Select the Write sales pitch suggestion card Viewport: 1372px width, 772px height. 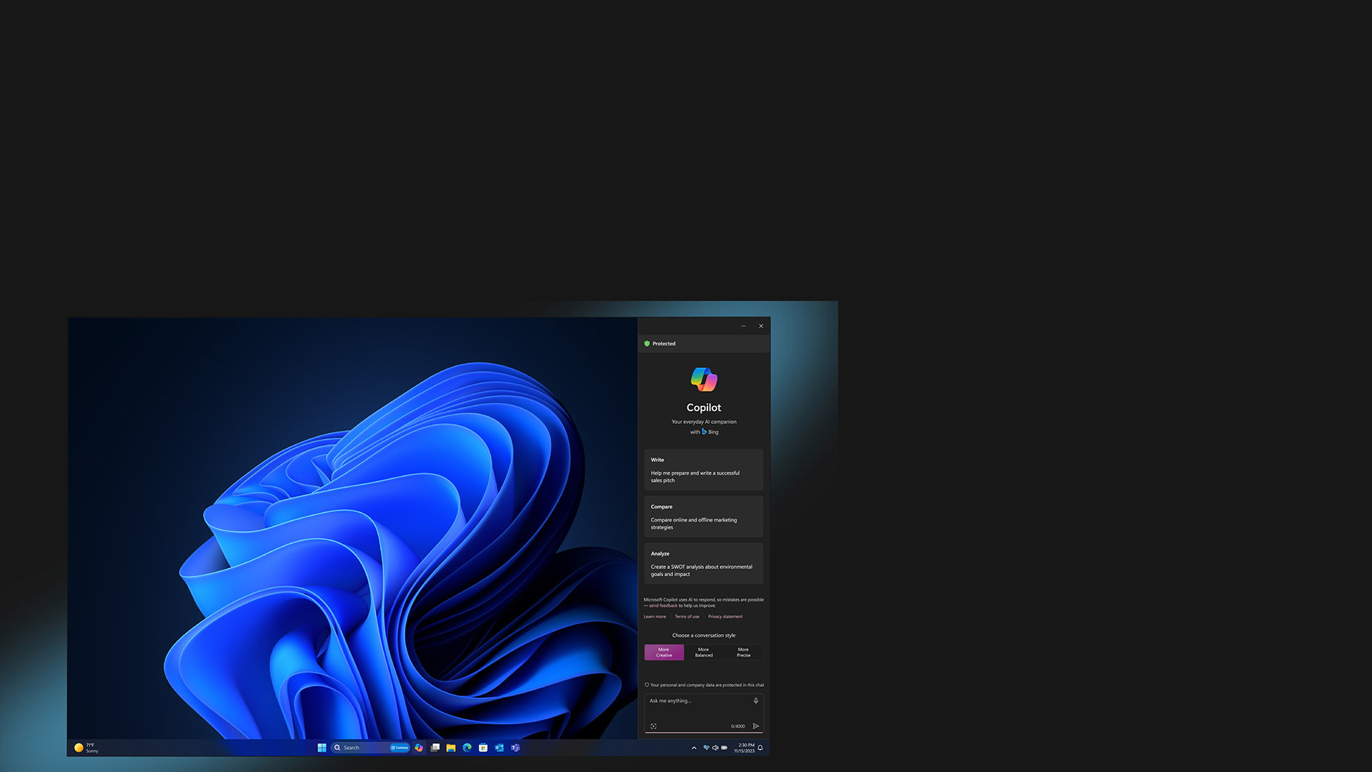[703, 470]
